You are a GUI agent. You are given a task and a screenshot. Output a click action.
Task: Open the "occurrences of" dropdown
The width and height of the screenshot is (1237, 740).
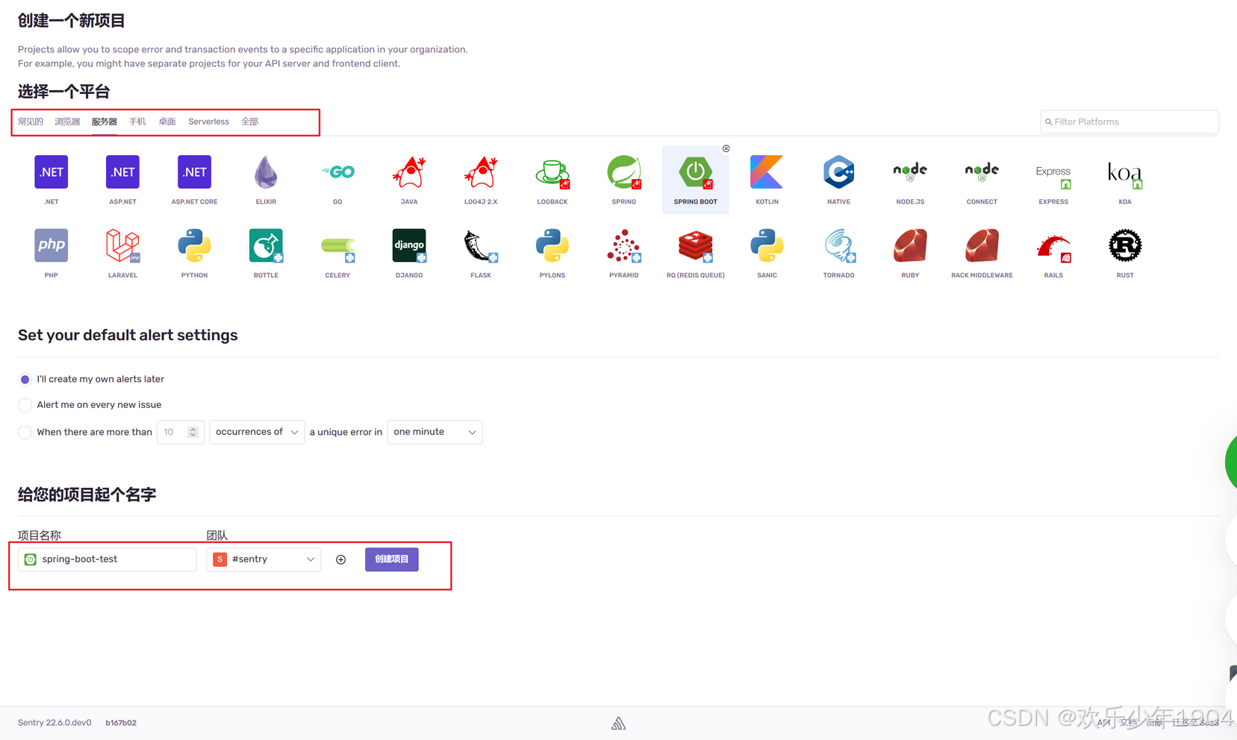tap(256, 433)
